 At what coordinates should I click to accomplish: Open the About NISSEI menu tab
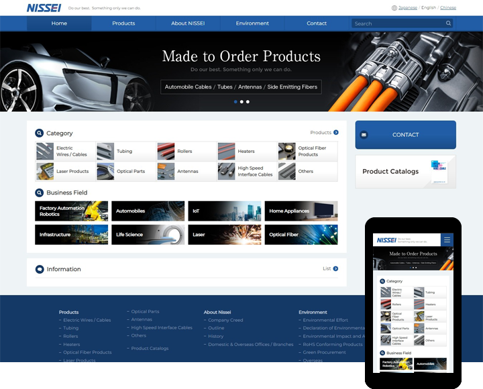[188, 23]
